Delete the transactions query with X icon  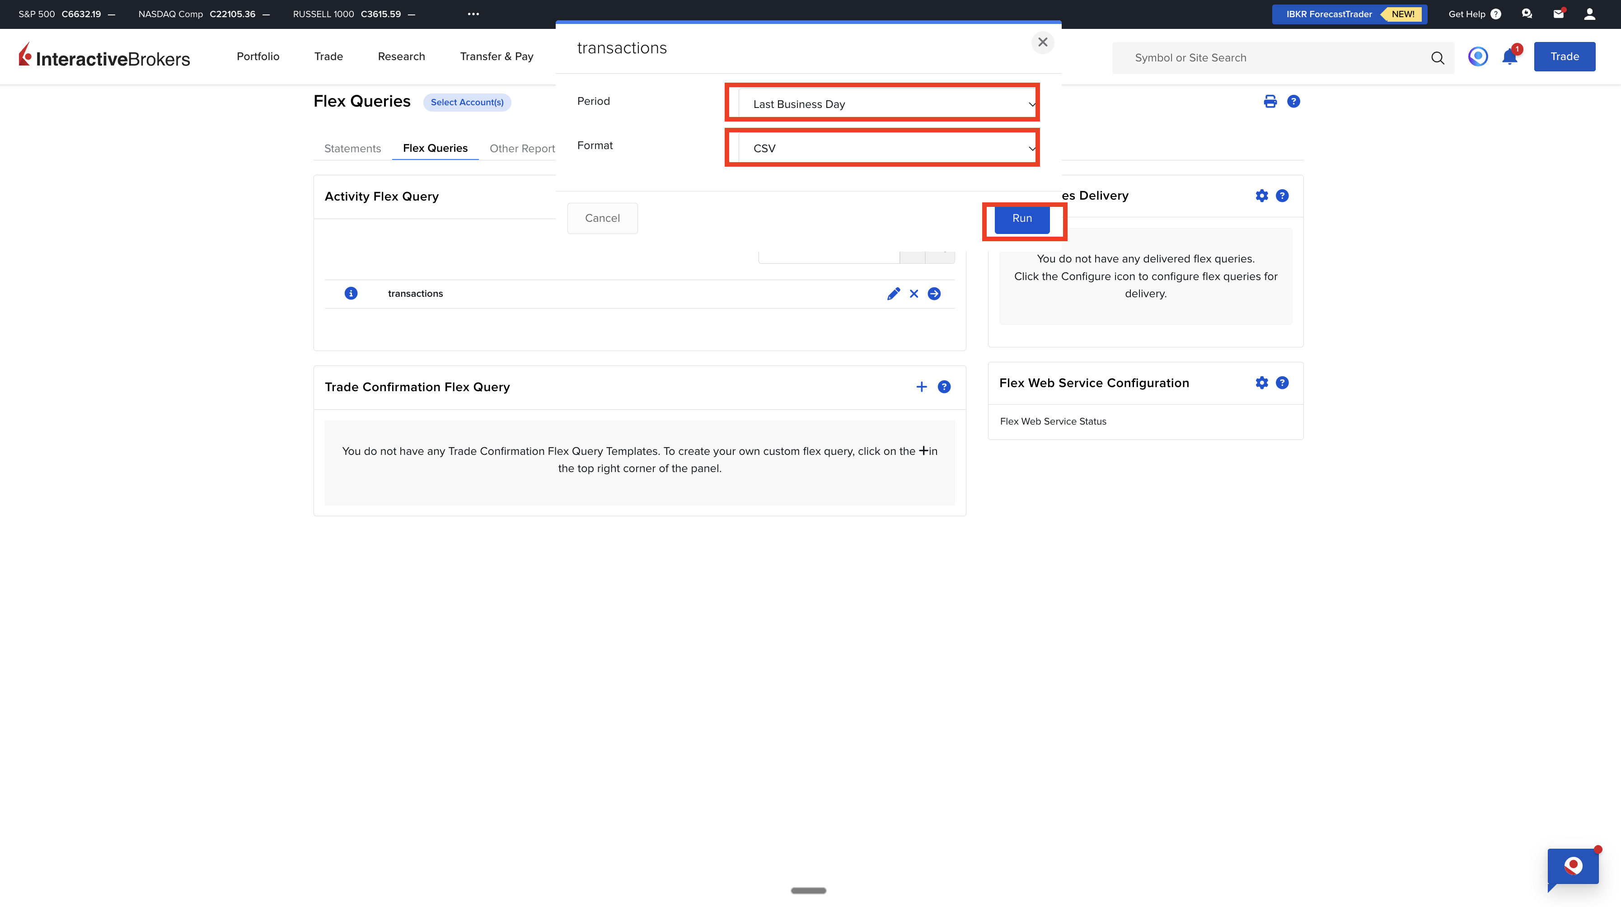(x=914, y=294)
